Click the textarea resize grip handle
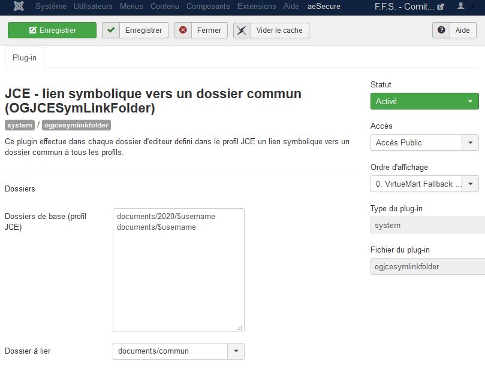Image resolution: width=485 pixels, height=374 pixels. click(x=240, y=328)
